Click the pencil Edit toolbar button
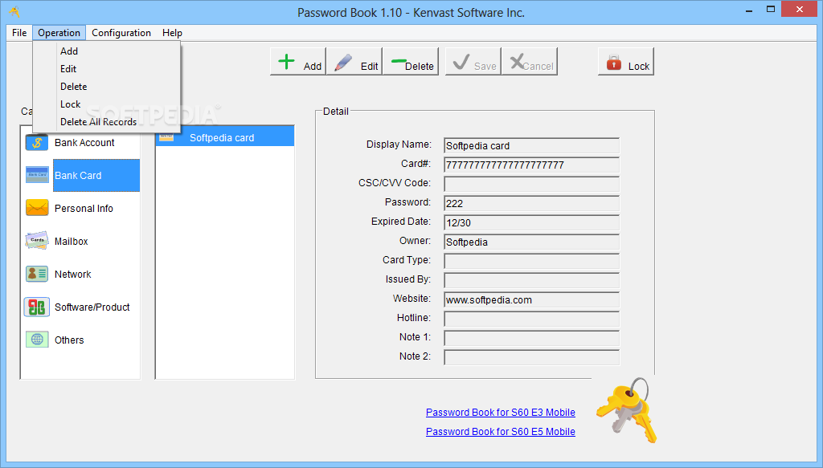 coord(354,62)
